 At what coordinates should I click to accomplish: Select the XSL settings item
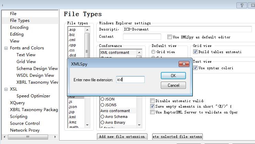pyautogui.click(x=13, y=89)
